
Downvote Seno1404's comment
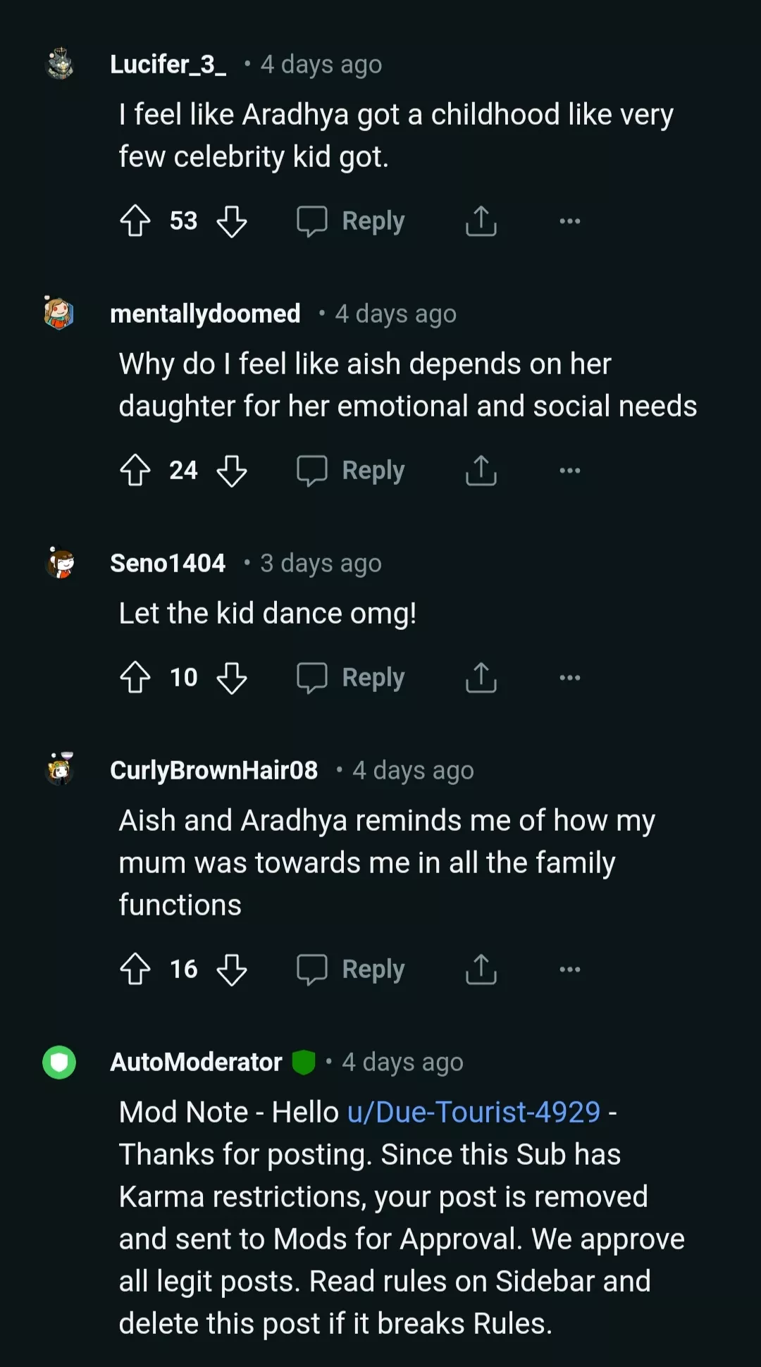coord(232,677)
